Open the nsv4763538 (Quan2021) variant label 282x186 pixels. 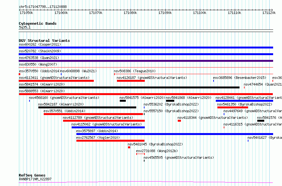pyautogui.click(x=39, y=58)
